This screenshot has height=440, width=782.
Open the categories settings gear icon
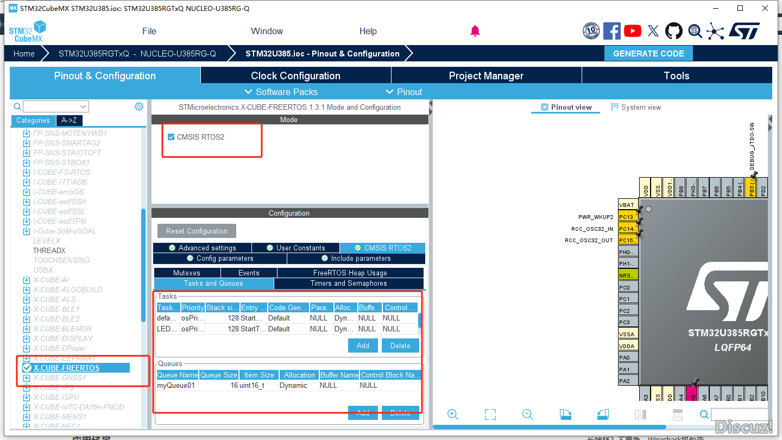[x=139, y=106]
